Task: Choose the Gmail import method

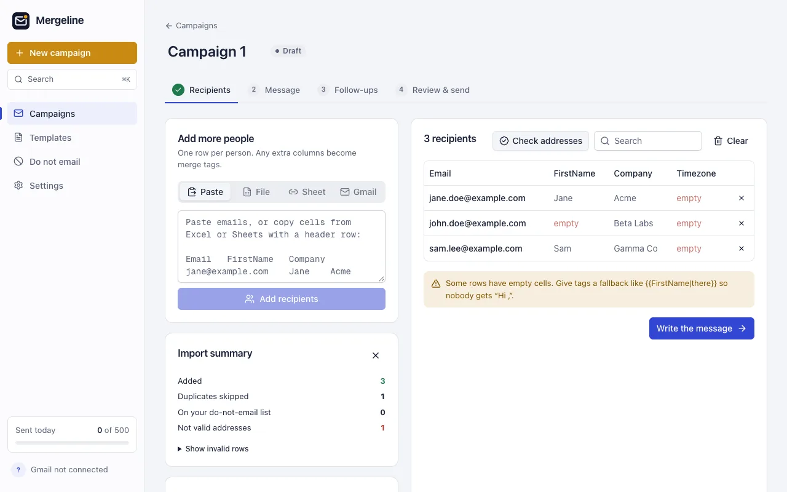Action: click(x=358, y=192)
